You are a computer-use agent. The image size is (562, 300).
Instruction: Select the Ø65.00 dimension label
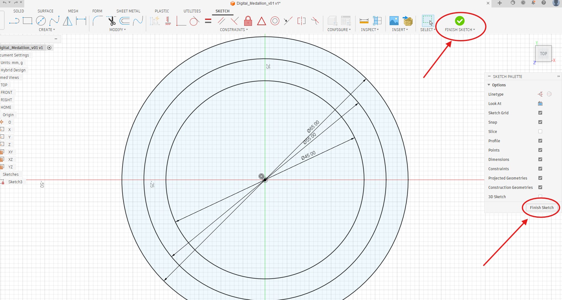[313, 126]
